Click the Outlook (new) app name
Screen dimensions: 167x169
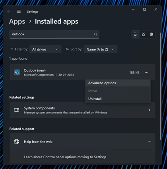click(x=35, y=70)
